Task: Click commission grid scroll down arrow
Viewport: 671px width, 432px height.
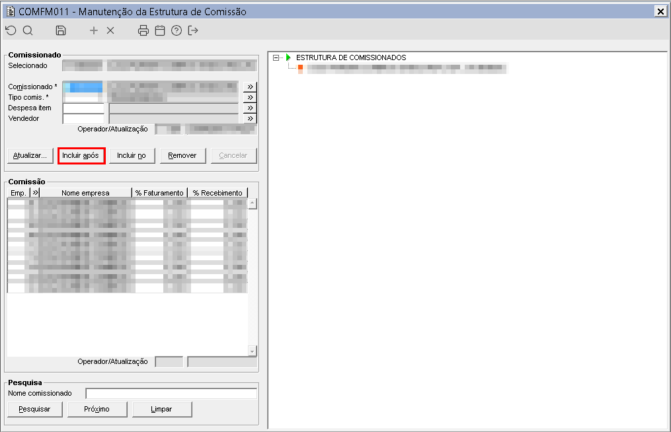Action: click(253, 351)
